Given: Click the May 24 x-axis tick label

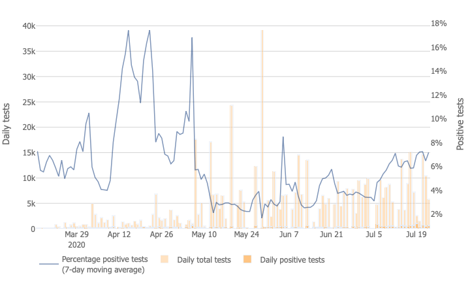Looking at the screenshot, I should [x=246, y=234].
